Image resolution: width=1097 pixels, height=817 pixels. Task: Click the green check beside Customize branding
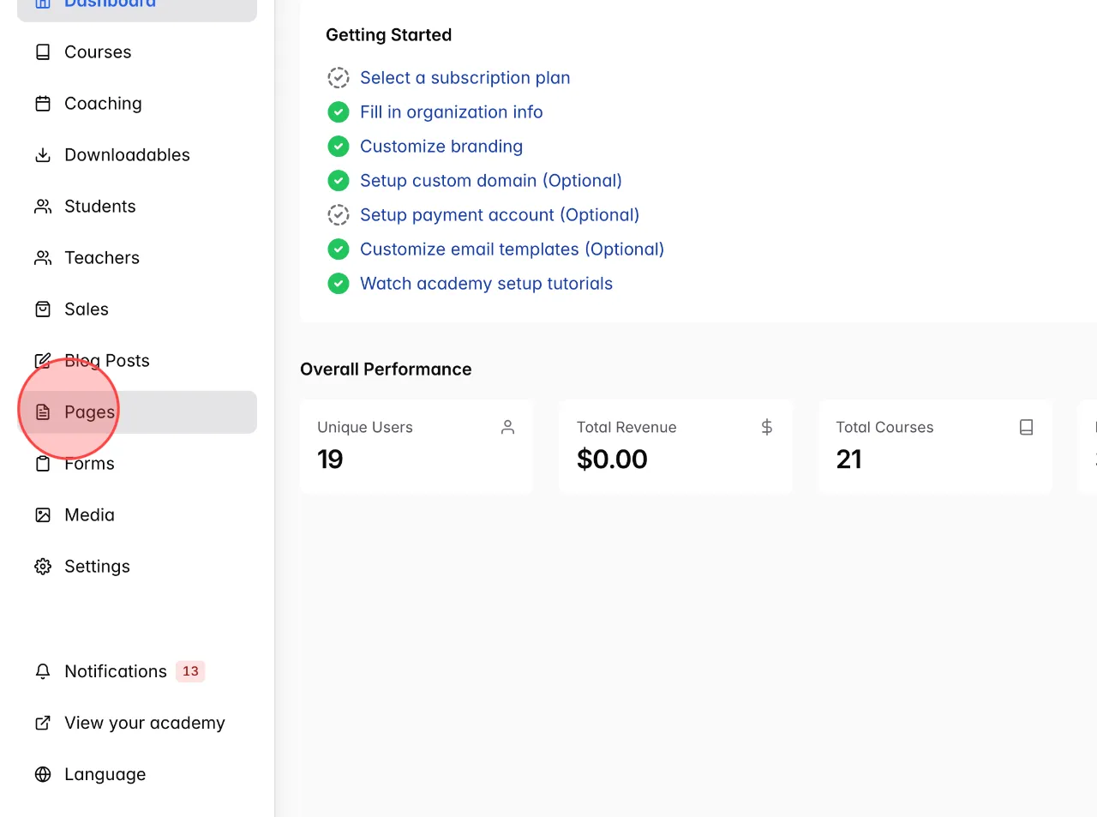click(339, 147)
